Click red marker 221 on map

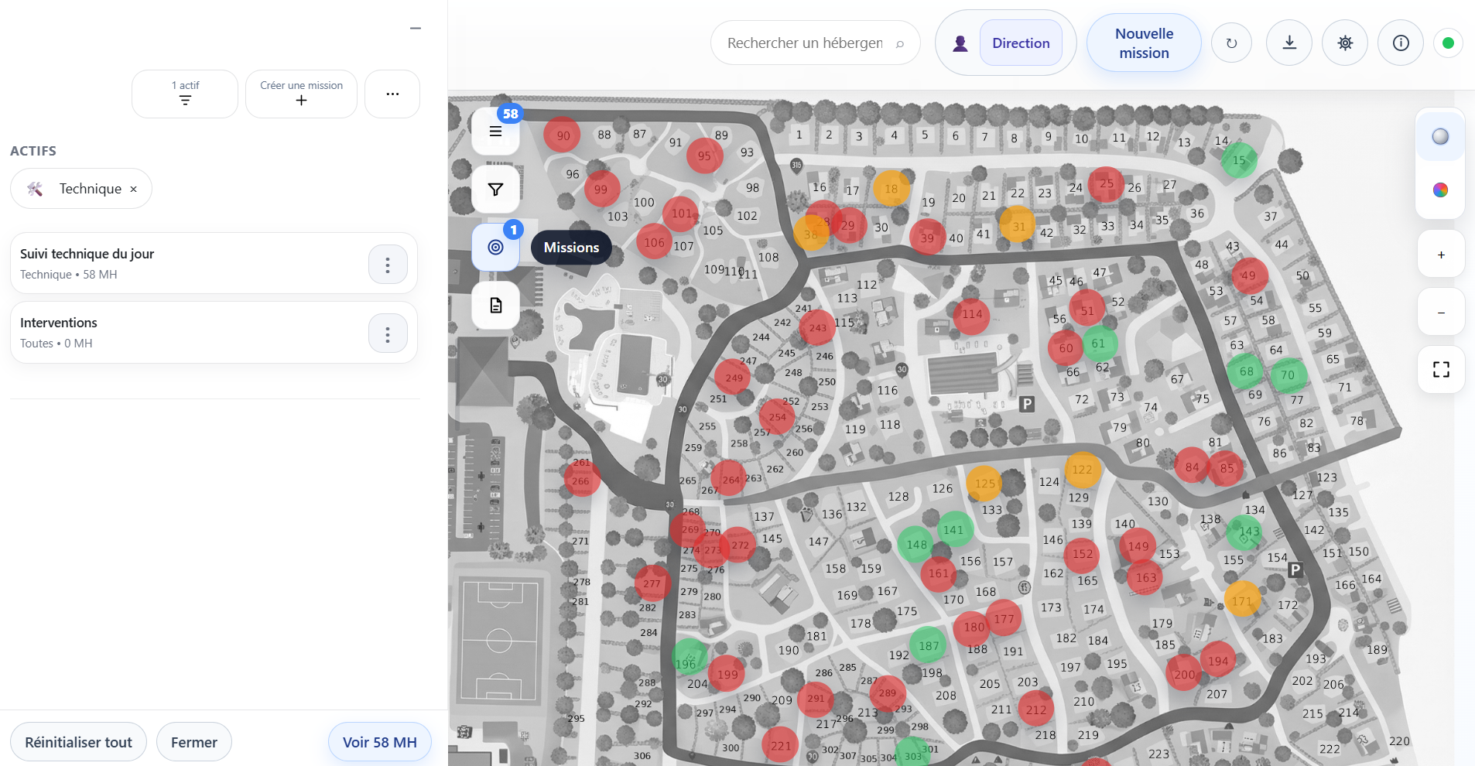[x=780, y=746]
